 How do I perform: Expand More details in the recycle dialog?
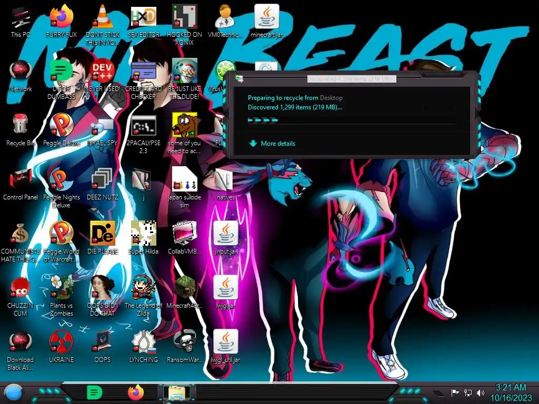[272, 144]
